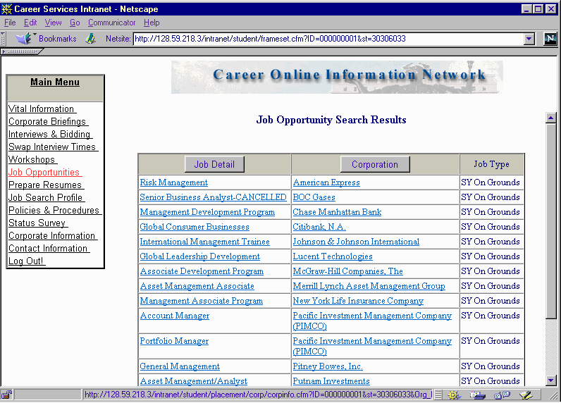Click the Bookmarks icon in location toolbar

click(25, 39)
